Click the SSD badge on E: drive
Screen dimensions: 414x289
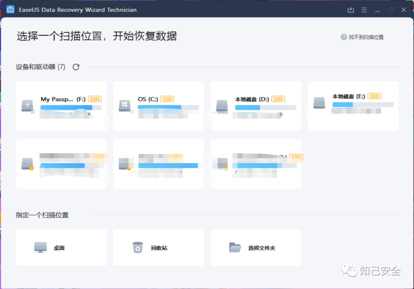(374, 96)
